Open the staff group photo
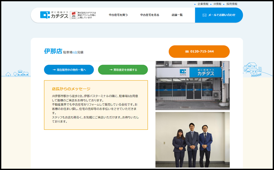Image resolution: width=274 pixels, height=170 pixels. [193, 140]
